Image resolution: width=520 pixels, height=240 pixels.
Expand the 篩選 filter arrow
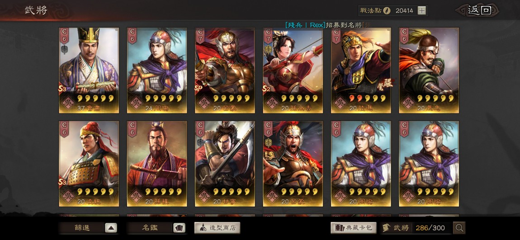click(111, 228)
